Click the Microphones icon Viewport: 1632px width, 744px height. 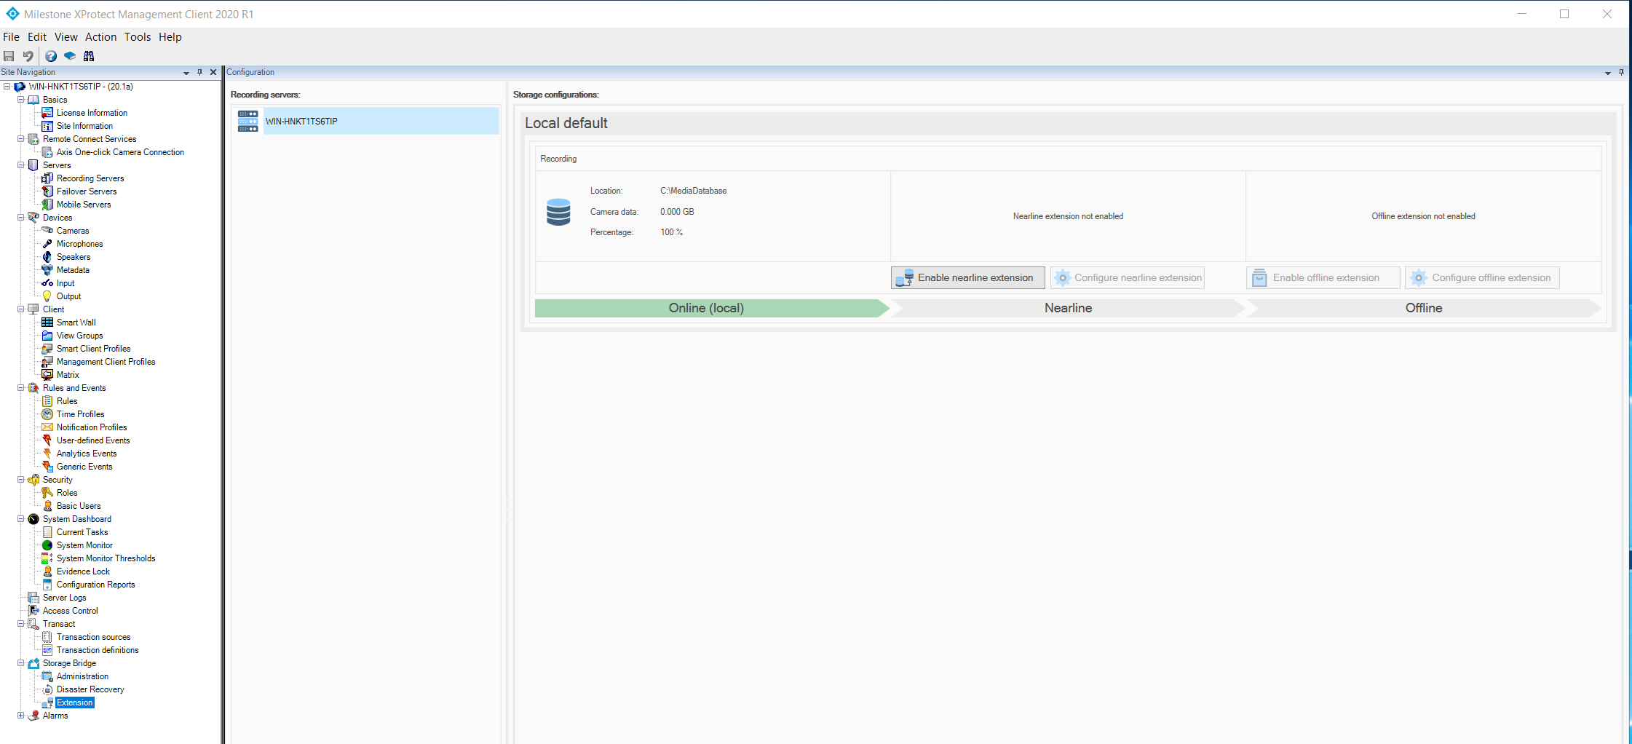click(47, 244)
